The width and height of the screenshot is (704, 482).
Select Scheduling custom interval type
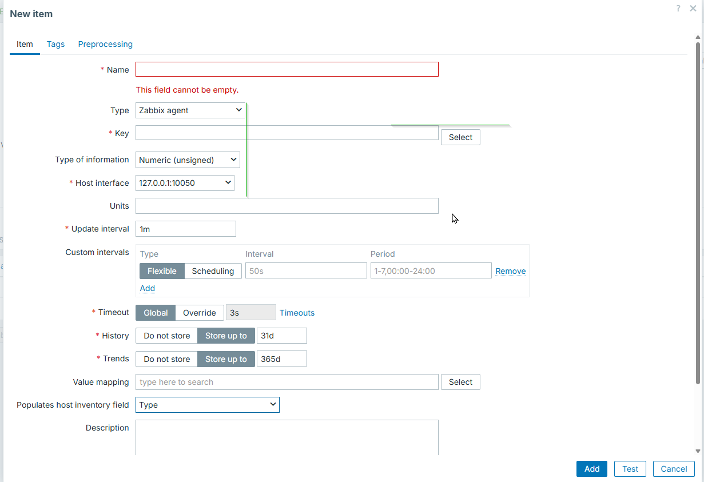pyautogui.click(x=213, y=271)
